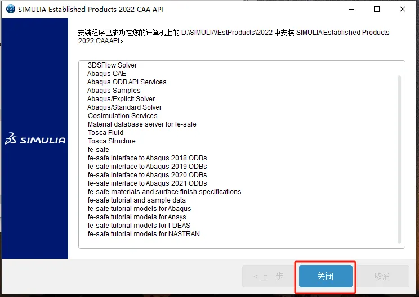Viewport: 419px width, 297px height.
Task: Select Abaqus/Standard Solver in the list
Action: pos(124,107)
